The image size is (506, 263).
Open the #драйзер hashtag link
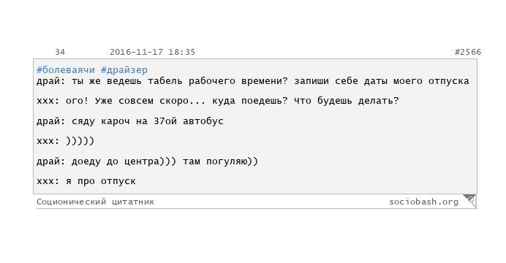pyautogui.click(x=124, y=69)
